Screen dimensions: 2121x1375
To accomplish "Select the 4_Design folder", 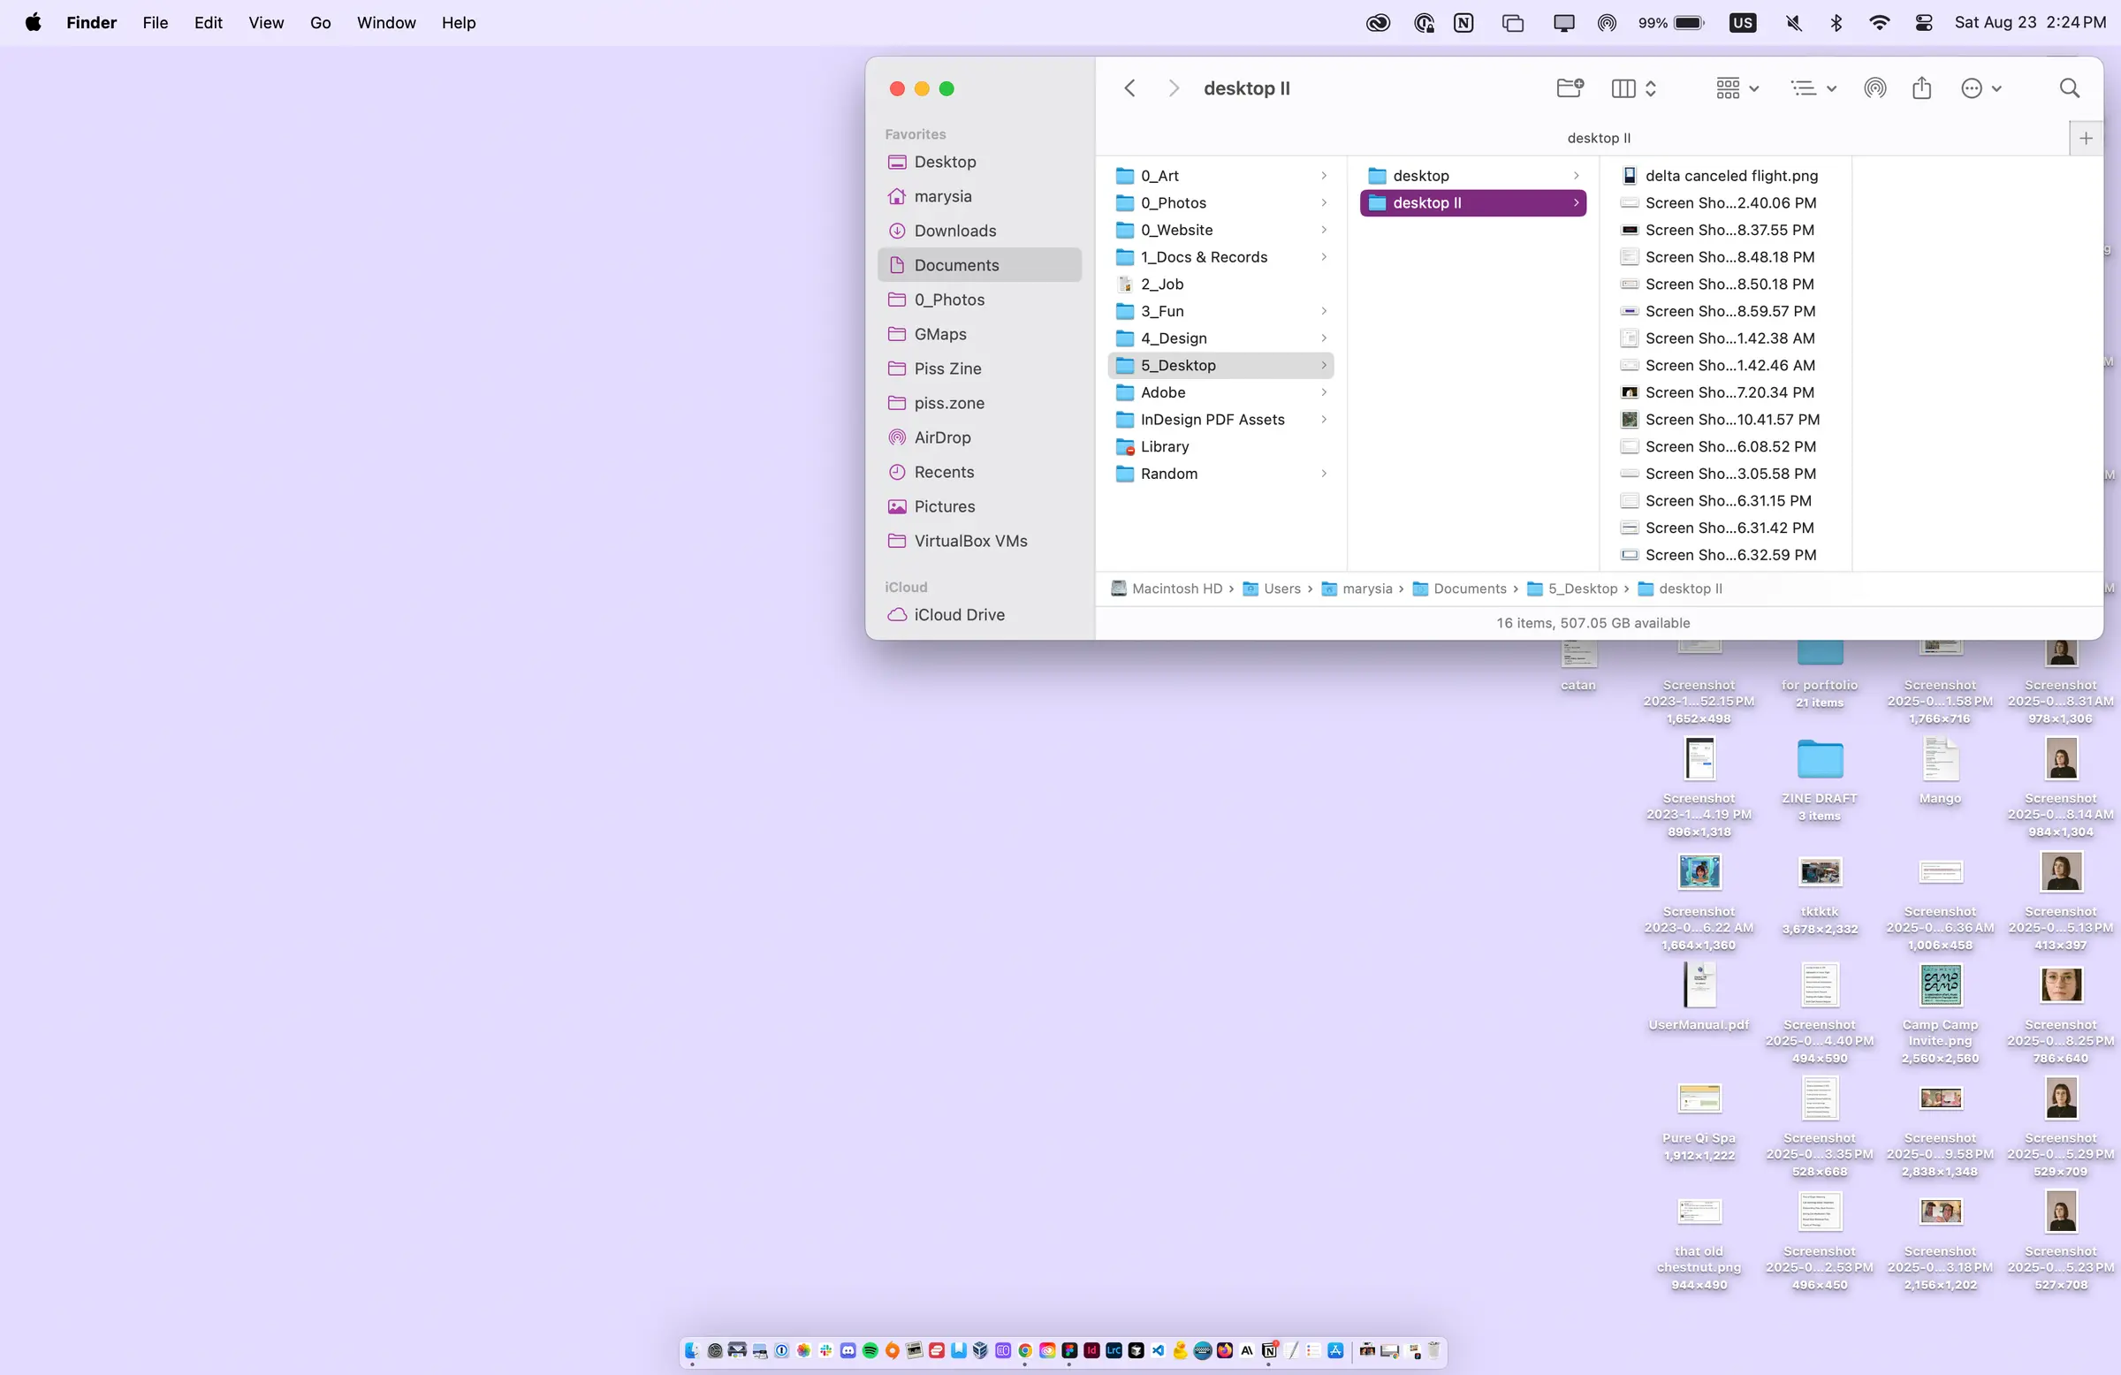I will tap(1174, 338).
